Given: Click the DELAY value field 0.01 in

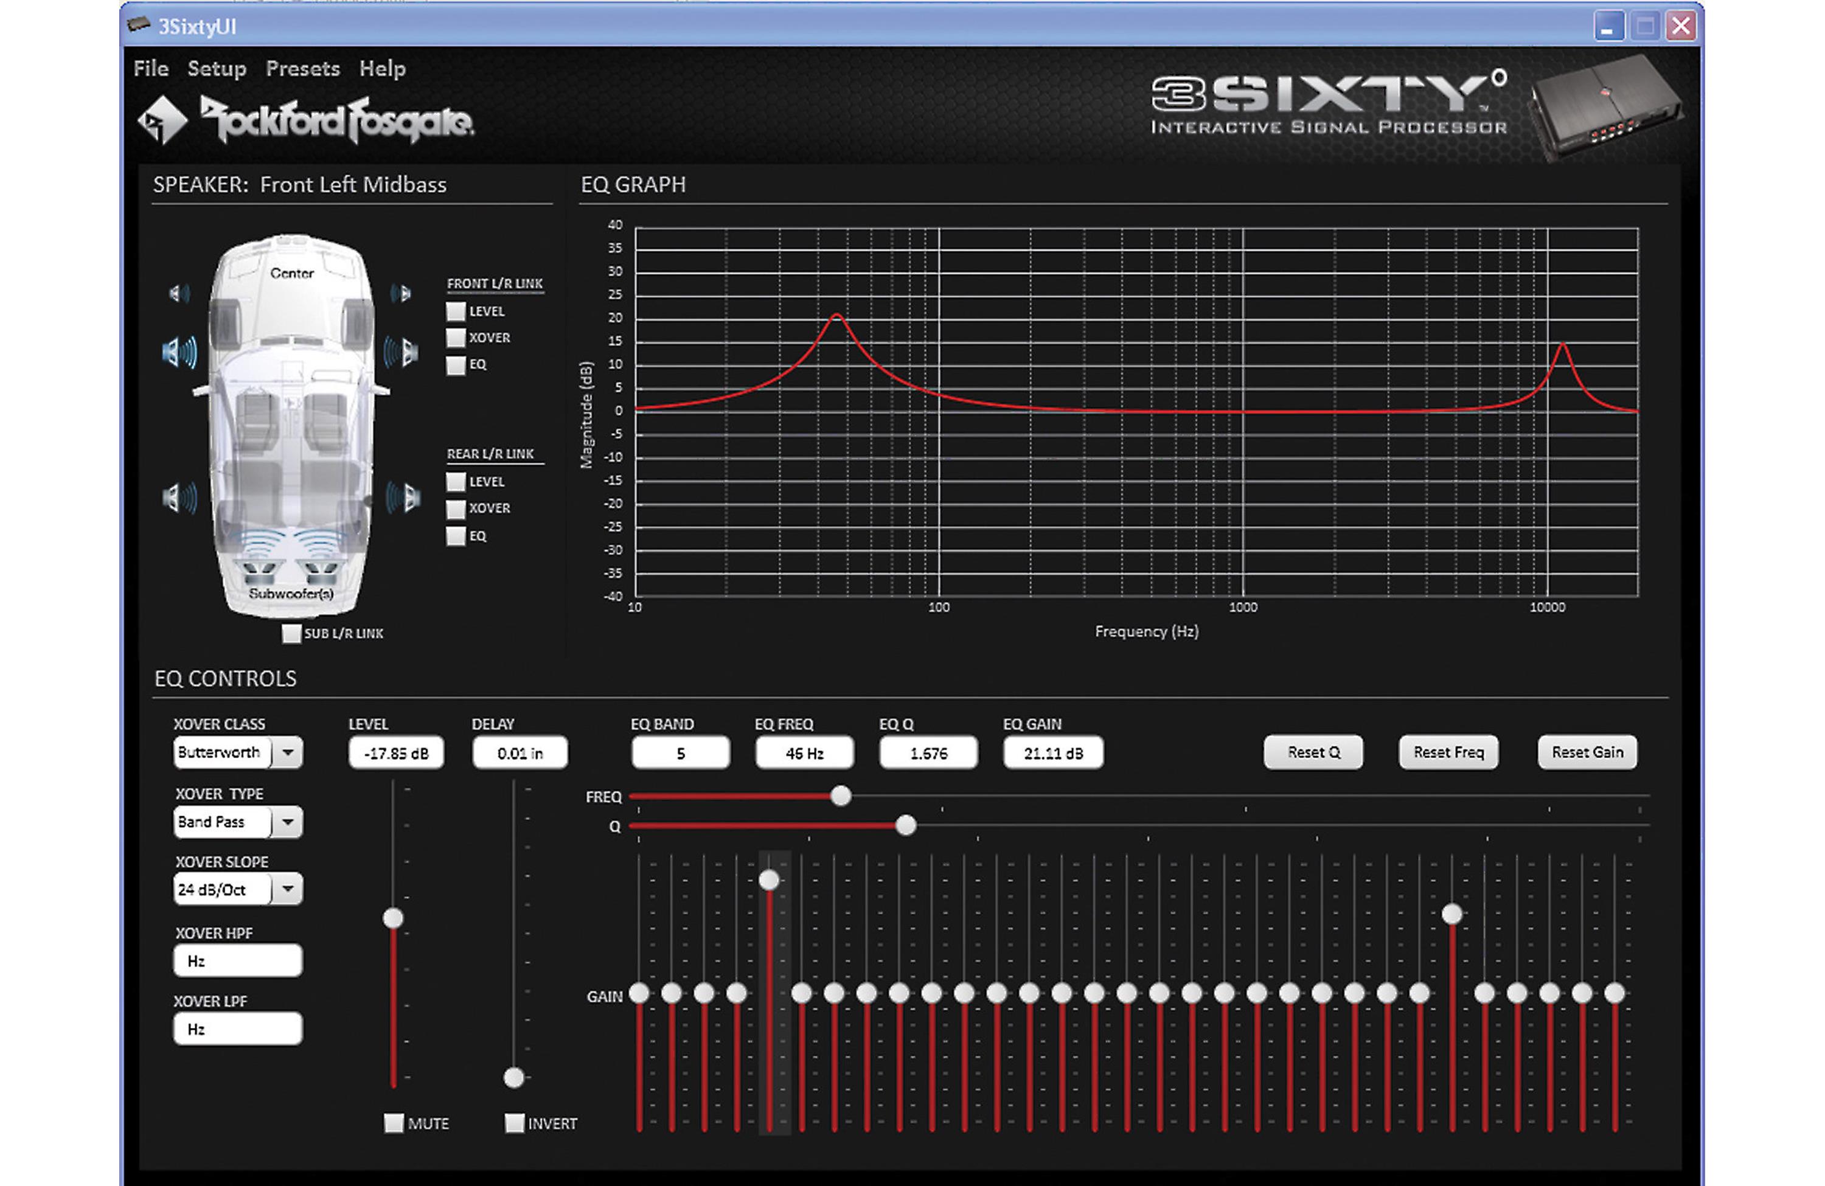Looking at the screenshot, I should pyautogui.click(x=520, y=753).
